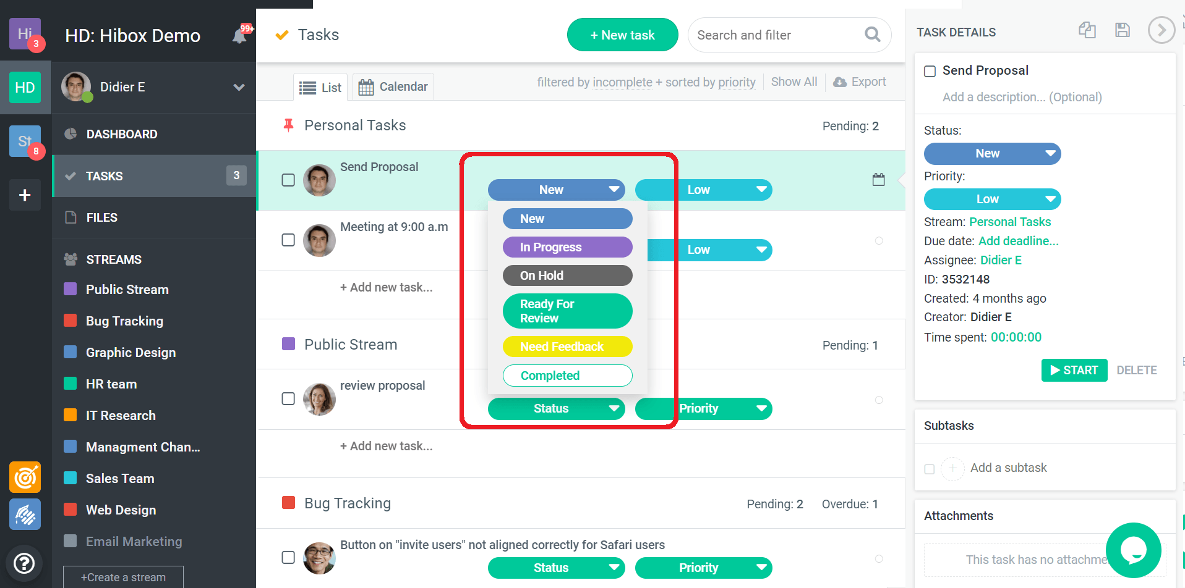Click the search magnifier icon
This screenshot has height=588, width=1185.
[872, 35]
